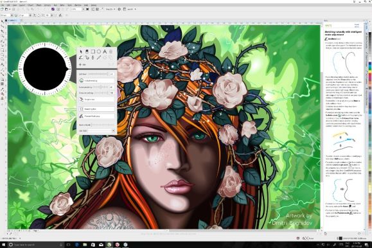Viewport: 372px width, 248px height.
Task: Select the Text tool in floating toolbox
Action: [105, 51]
